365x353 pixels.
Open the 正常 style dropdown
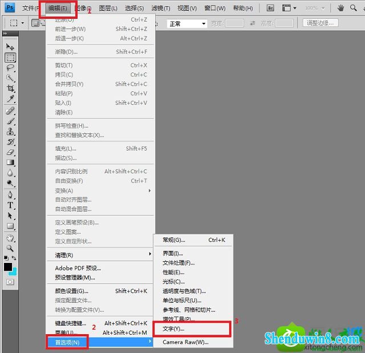click(187, 23)
